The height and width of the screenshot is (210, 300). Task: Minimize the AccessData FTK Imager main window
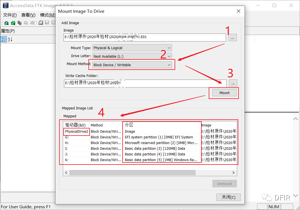258,5
